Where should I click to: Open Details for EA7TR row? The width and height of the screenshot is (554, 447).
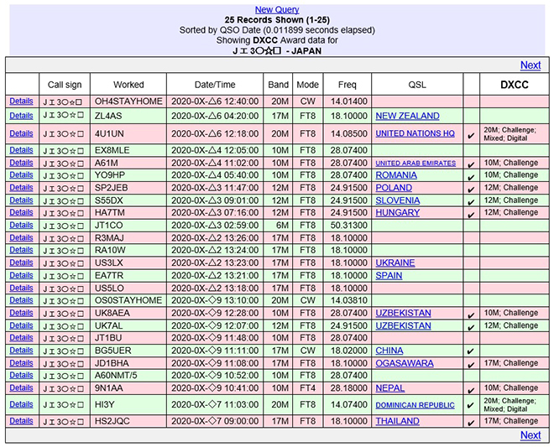click(x=21, y=275)
